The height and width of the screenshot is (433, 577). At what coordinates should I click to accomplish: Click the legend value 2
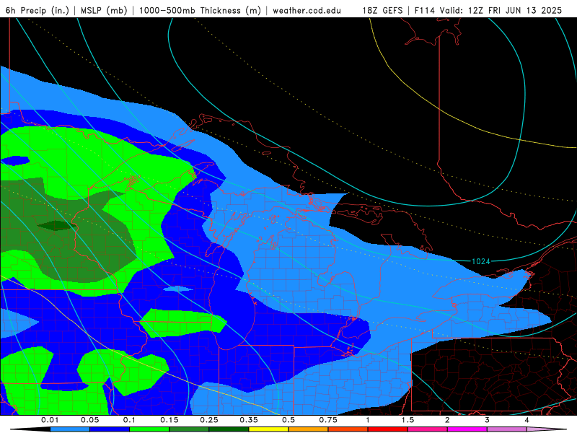[447, 420]
